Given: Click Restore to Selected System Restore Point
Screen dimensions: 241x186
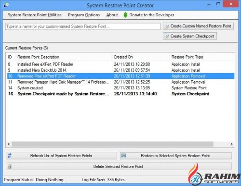Looking at the screenshot, I should coord(175,156).
